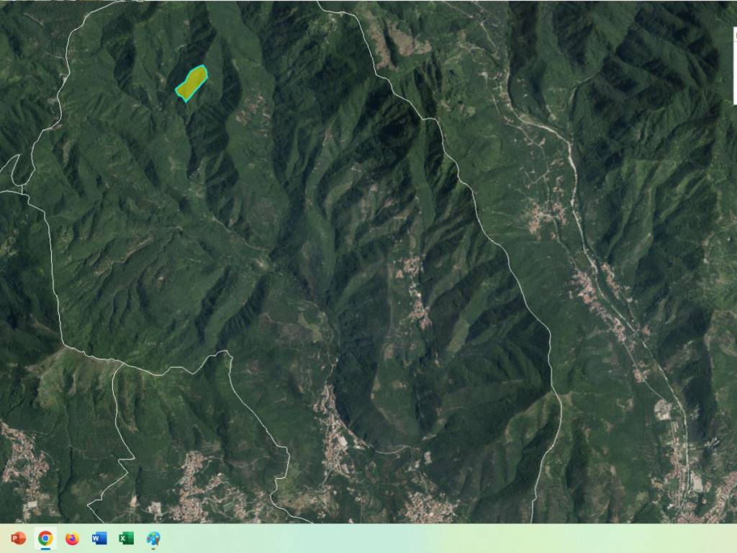Launch Firefox from the taskbar
This screenshot has width=737, height=553.
[72, 539]
